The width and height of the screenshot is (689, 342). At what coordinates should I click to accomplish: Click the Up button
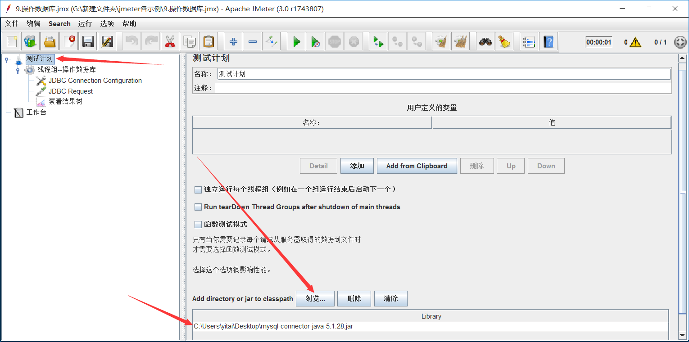pos(511,166)
